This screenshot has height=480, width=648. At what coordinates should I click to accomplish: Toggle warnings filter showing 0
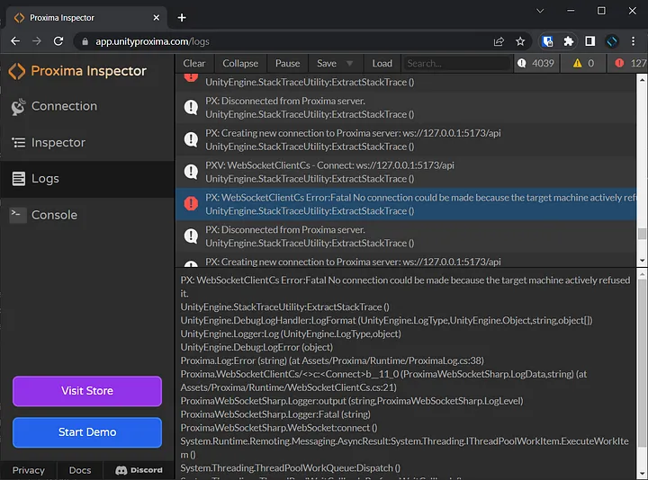pyautogui.click(x=583, y=64)
